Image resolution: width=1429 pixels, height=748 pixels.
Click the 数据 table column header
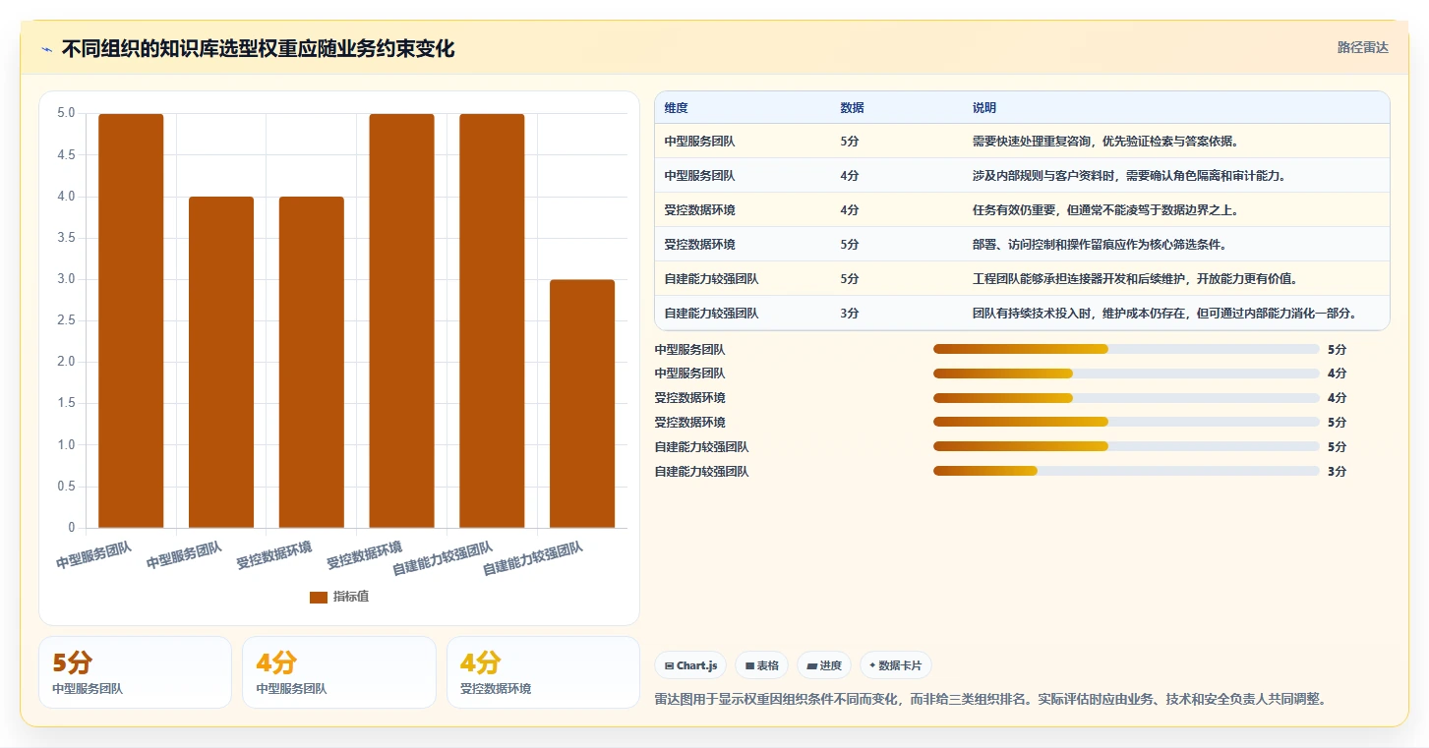coord(853,107)
